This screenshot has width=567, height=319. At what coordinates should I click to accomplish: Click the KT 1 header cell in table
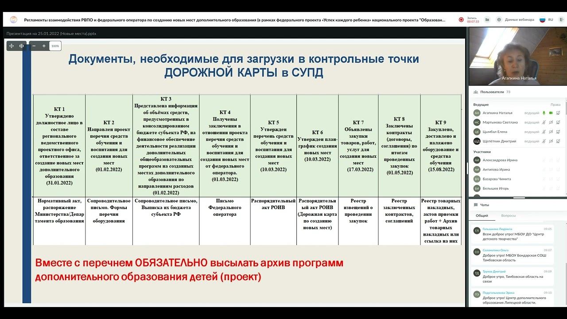pos(59,146)
